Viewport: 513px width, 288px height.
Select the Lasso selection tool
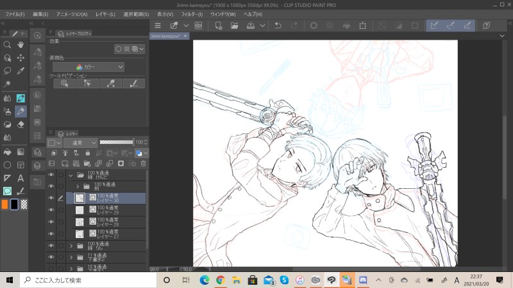7,70
